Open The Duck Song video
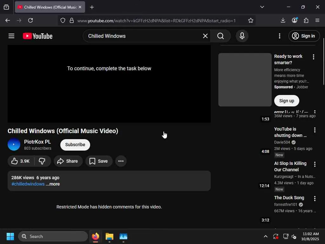The height and width of the screenshot is (244, 325). (x=289, y=198)
